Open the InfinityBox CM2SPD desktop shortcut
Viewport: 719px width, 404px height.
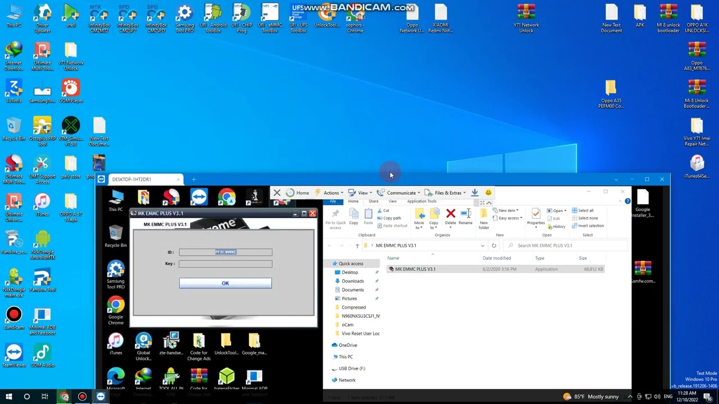point(156,18)
